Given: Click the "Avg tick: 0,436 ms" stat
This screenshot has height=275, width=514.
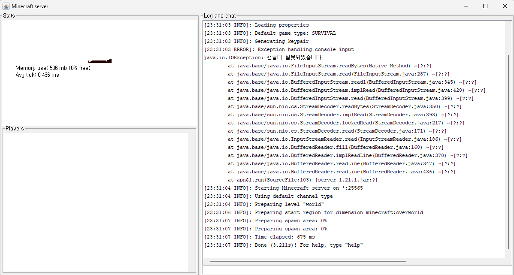Looking at the screenshot, I should pyautogui.click(x=37, y=75).
